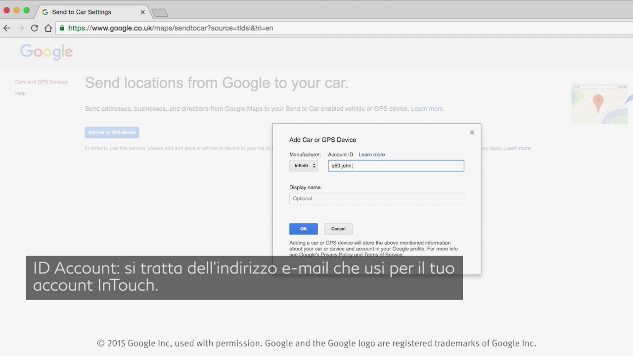Click the Google logo
The height and width of the screenshot is (356, 633).
point(46,52)
